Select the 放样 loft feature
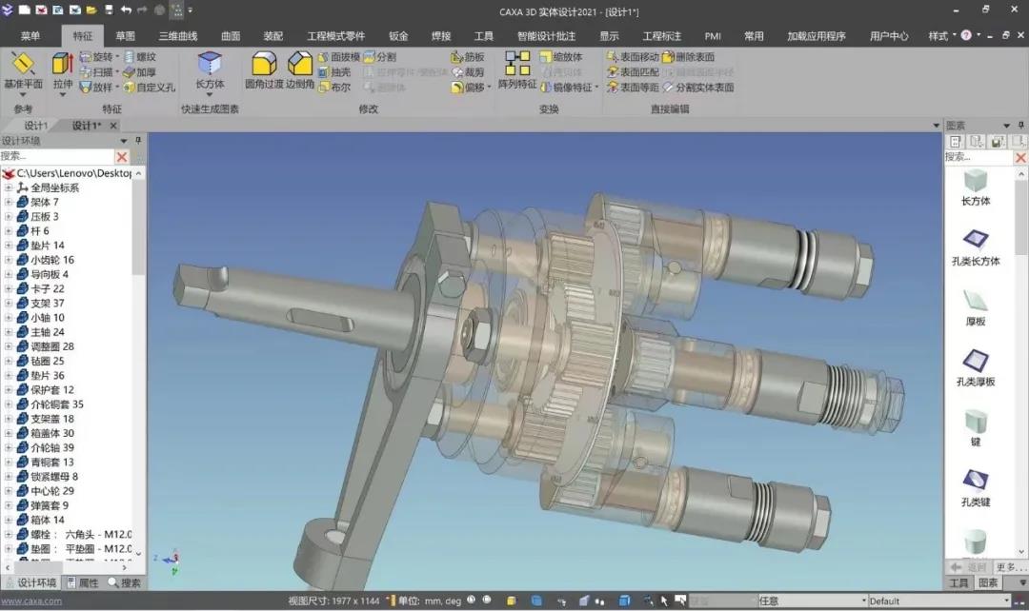This screenshot has width=1029, height=611. click(x=96, y=87)
